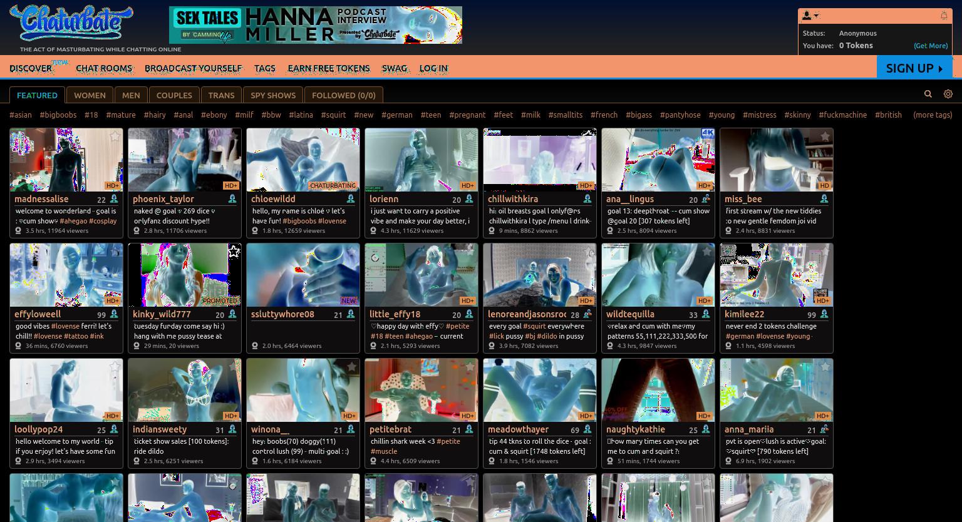Filter by the #new tag
This screenshot has width=962, height=522.
[x=363, y=115]
